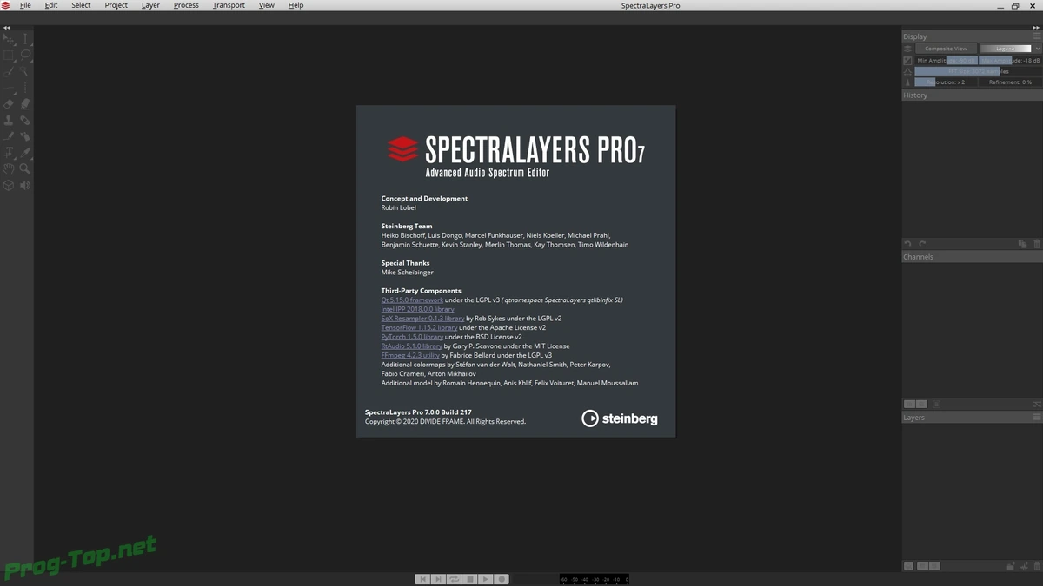The height and width of the screenshot is (586, 1043).
Task: Adjust the Resolution slider
Action: [x=947, y=82]
